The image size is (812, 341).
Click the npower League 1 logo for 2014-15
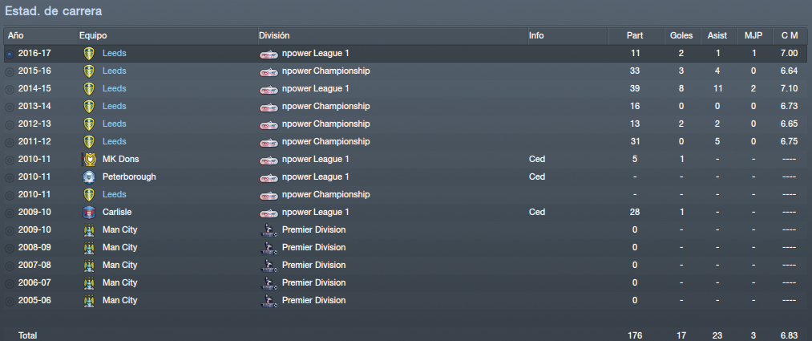(x=269, y=88)
